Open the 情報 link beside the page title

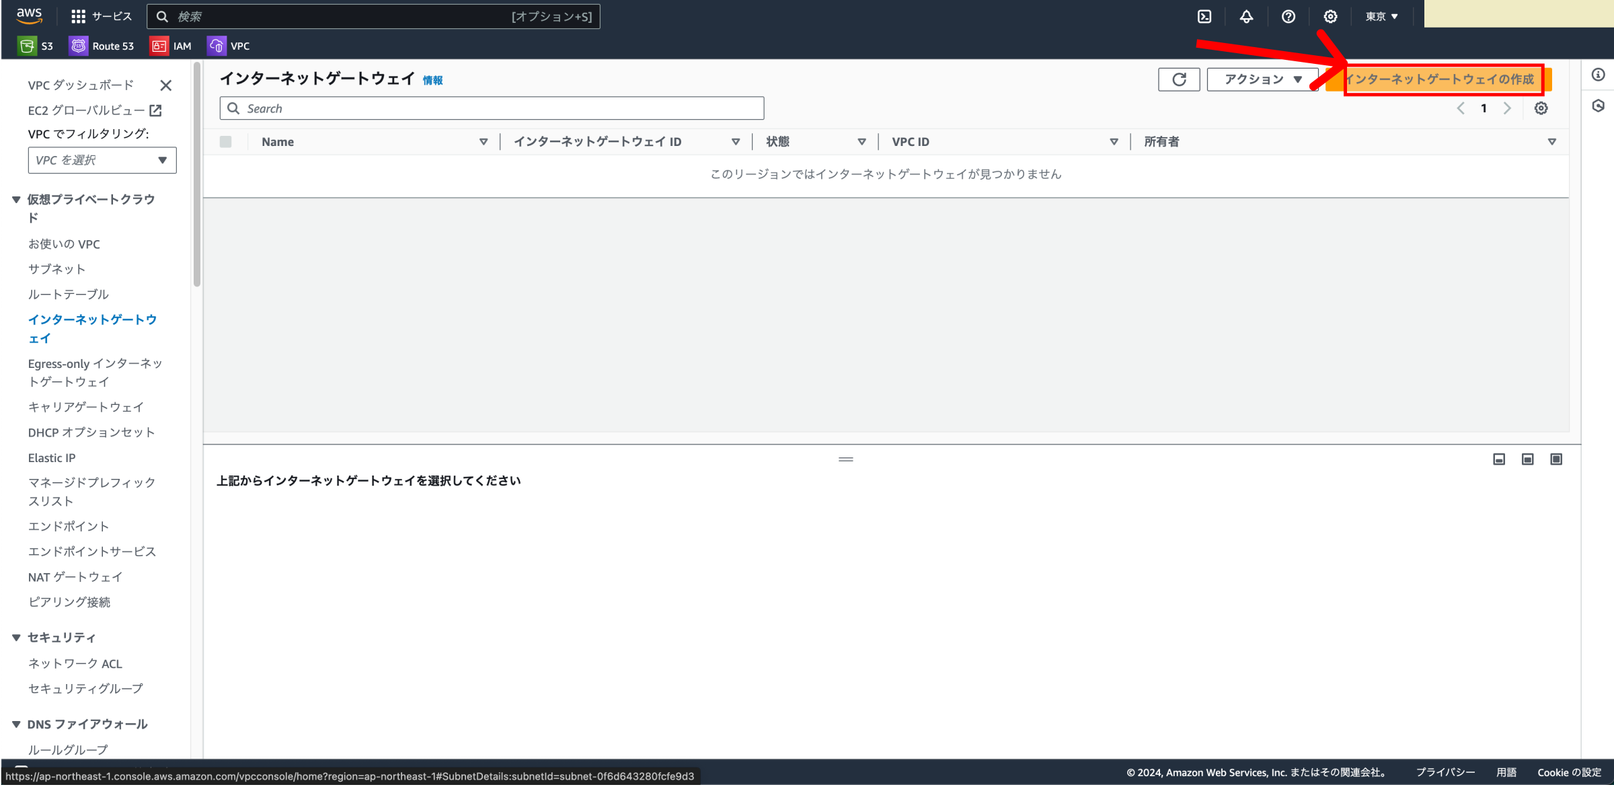[x=432, y=79]
